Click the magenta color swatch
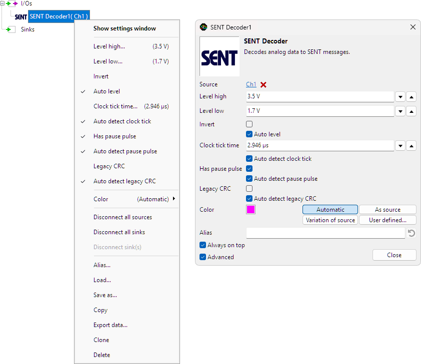Screen dimensions: 421x364 (250, 210)
